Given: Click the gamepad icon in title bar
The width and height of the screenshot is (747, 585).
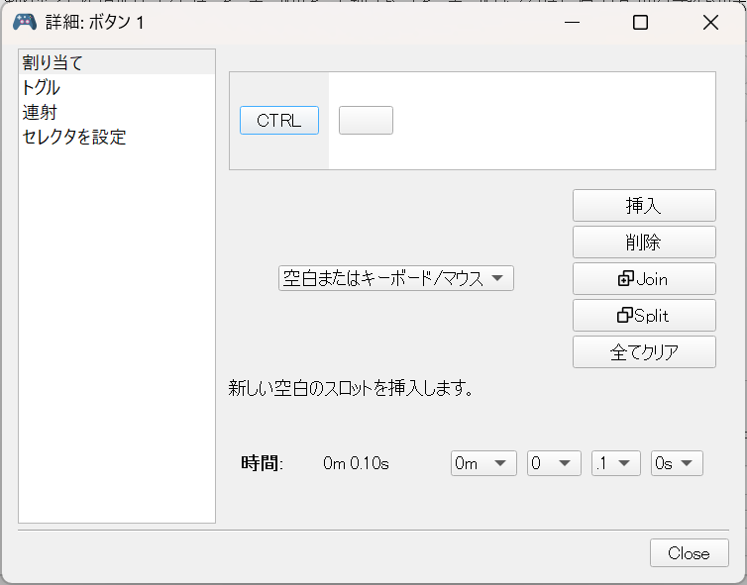Looking at the screenshot, I should tap(24, 22).
